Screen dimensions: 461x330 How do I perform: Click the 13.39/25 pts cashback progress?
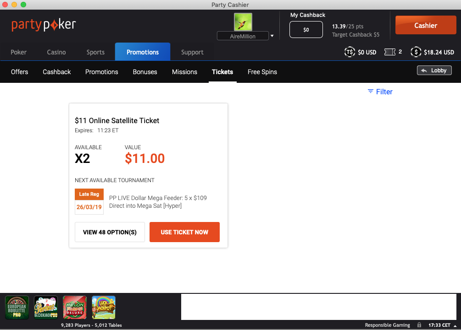pos(348,27)
